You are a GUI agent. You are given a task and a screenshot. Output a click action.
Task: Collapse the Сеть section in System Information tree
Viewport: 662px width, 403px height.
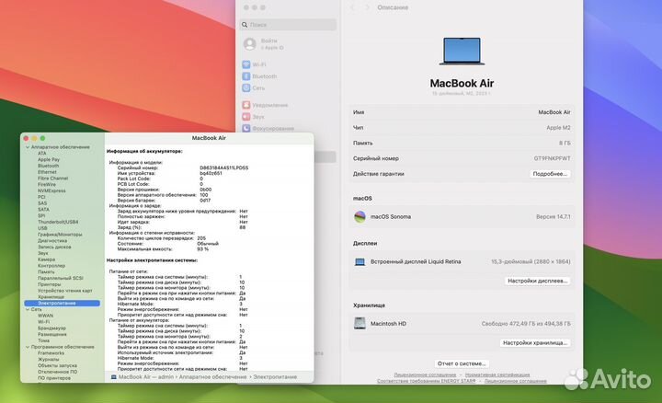[x=28, y=310]
